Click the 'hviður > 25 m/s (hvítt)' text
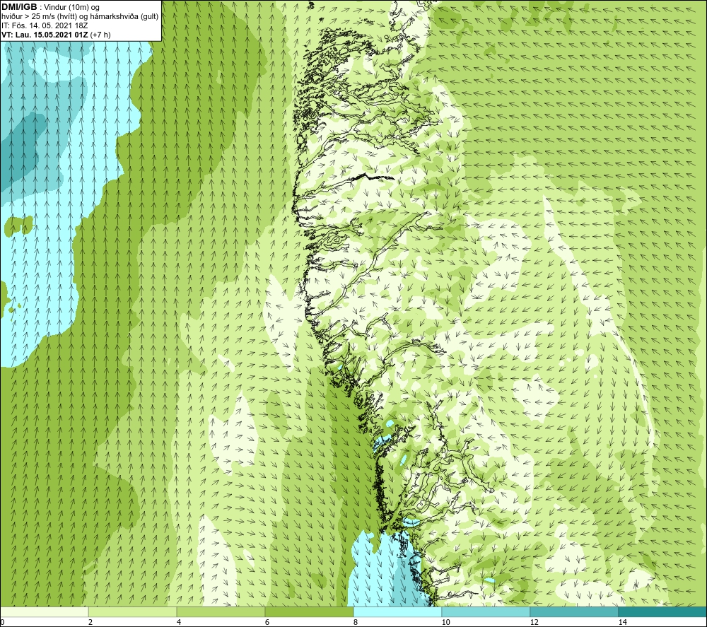The width and height of the screenshot is (707, 627). pyautogui.click(x=40, y=17)
